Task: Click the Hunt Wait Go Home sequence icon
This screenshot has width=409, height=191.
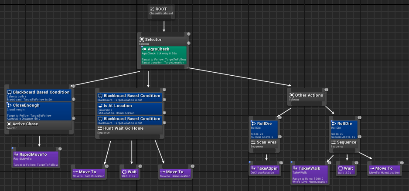Action: point(100,128)
